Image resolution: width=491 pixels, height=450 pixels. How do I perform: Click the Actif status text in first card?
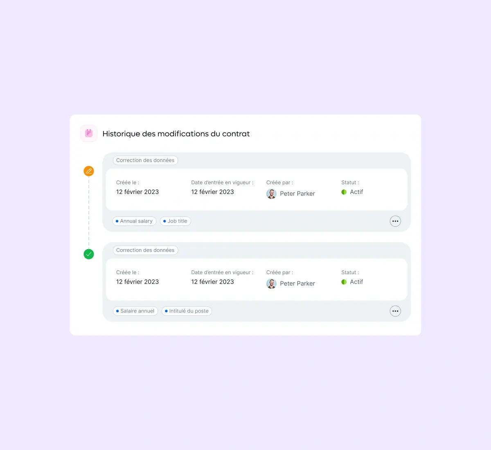click(x=356, y=192)
